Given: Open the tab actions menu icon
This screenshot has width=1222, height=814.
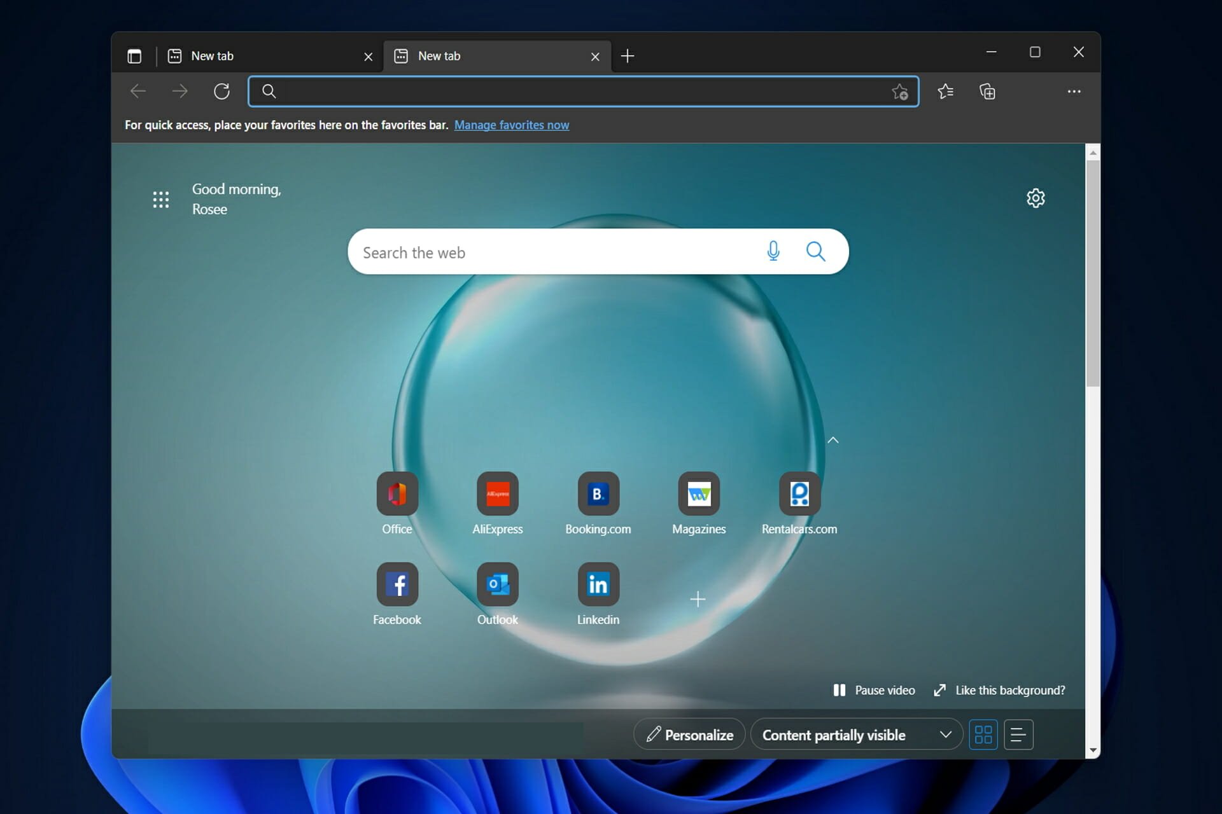Looking at the screenshot, I should 134,56.
